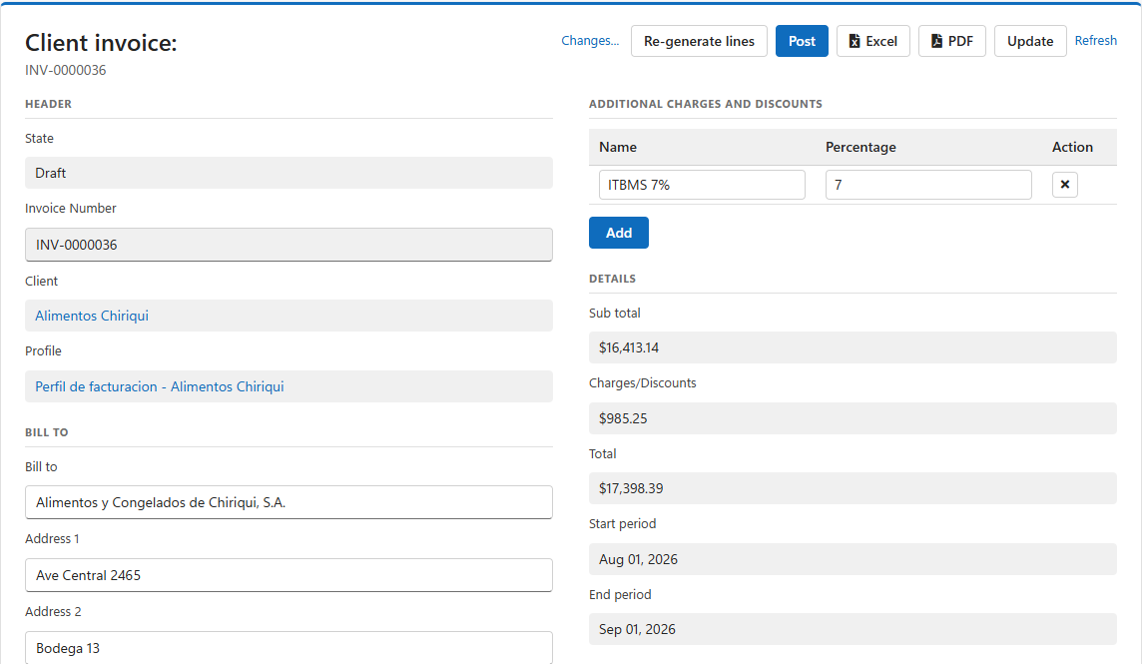Open the Alimentos Chiriqui client link
Screen dimensions: 1142x664
tap(92, 316)
